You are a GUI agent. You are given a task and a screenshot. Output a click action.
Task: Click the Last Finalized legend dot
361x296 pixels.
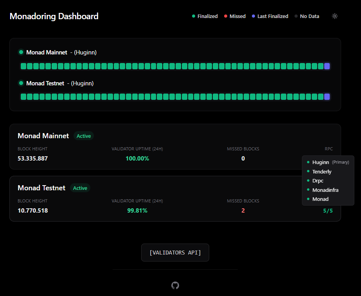253,16
